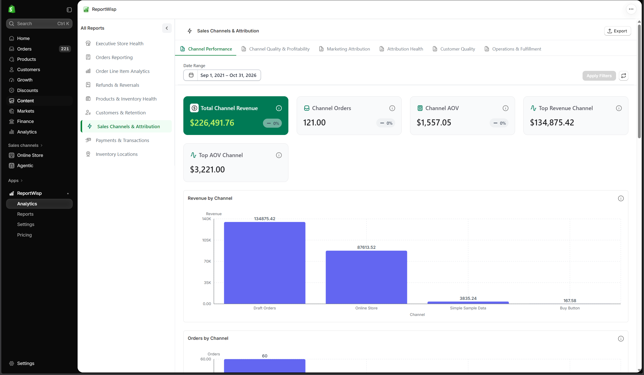Screen dimensions: 644x375
Task: Click the Online Store revenue bar
Action: [x=366, y=277]
